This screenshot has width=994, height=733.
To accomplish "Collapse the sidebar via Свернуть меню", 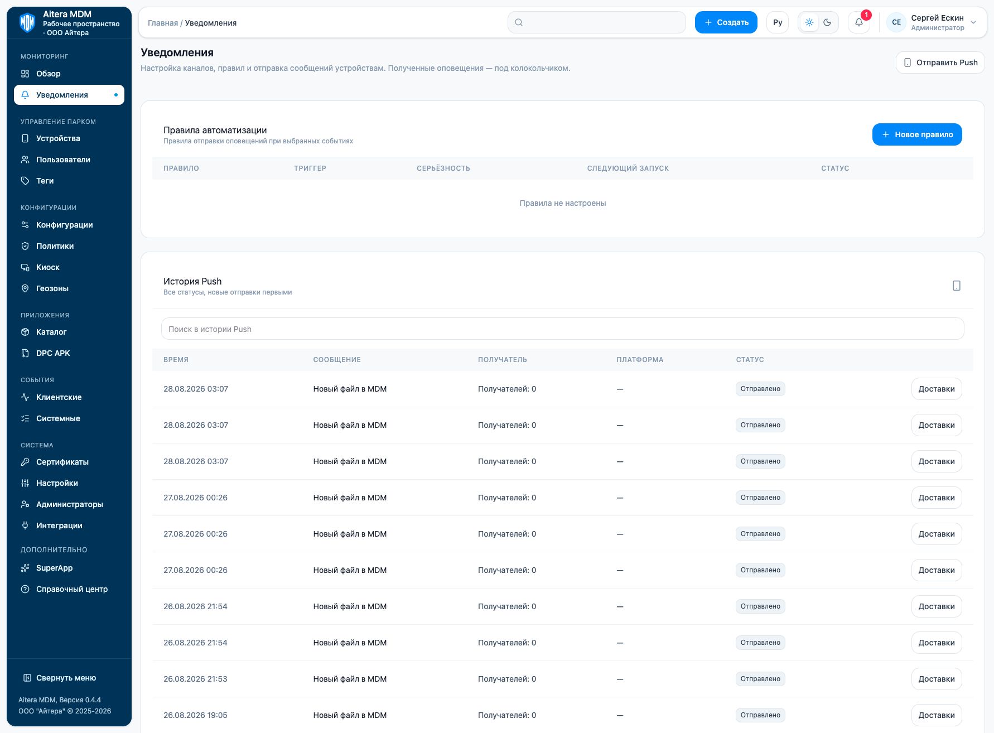I will [60, 678].
